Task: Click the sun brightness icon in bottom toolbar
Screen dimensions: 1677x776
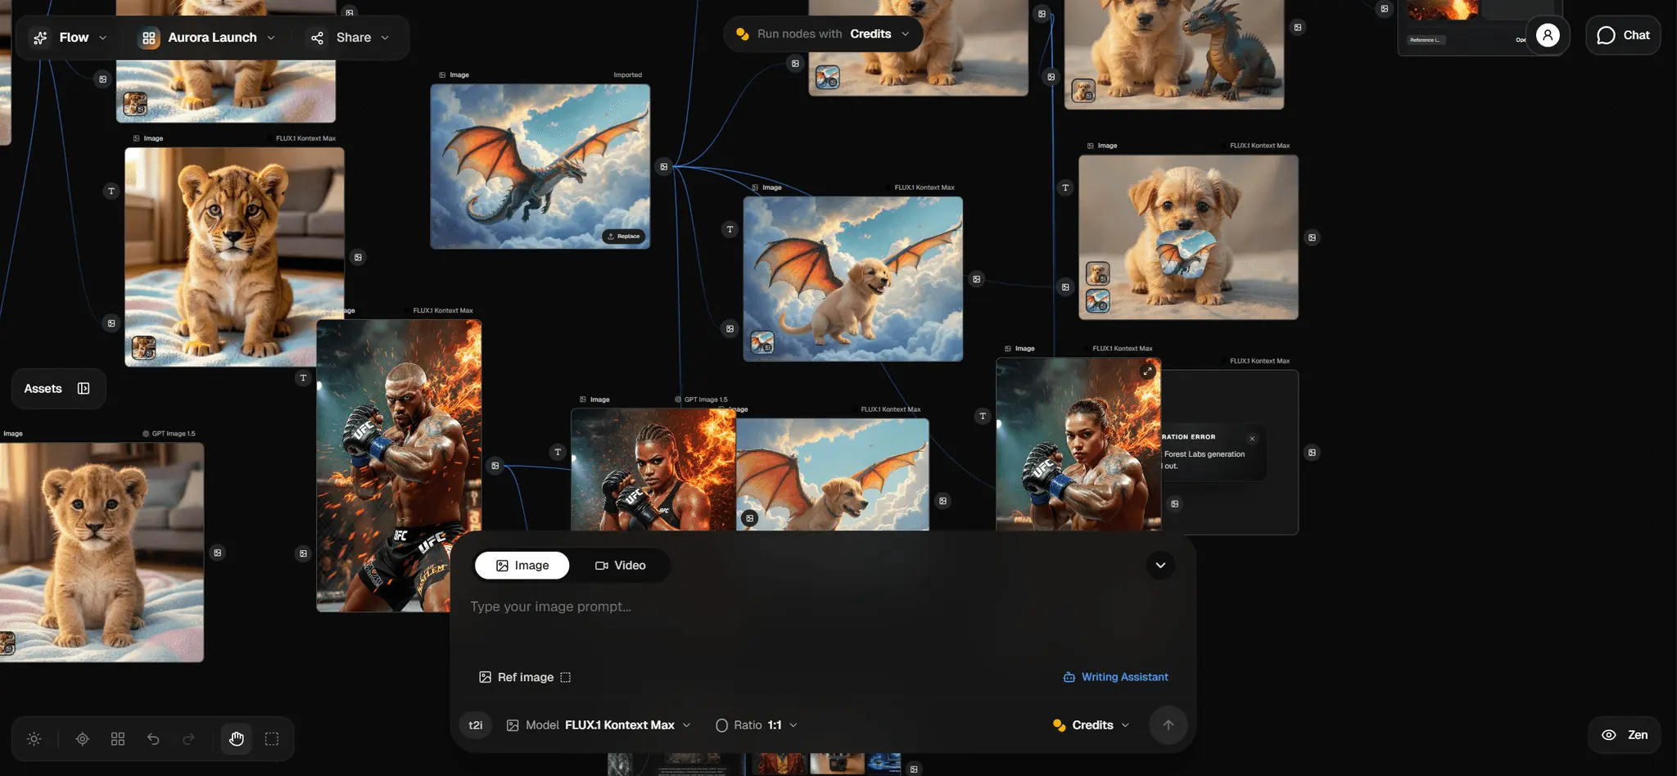Action: coord(34,738)
